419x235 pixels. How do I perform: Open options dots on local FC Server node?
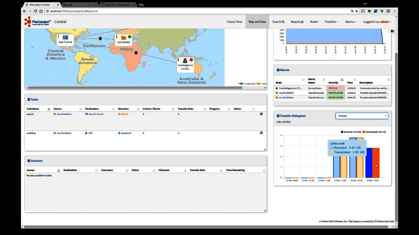(59, 37)
